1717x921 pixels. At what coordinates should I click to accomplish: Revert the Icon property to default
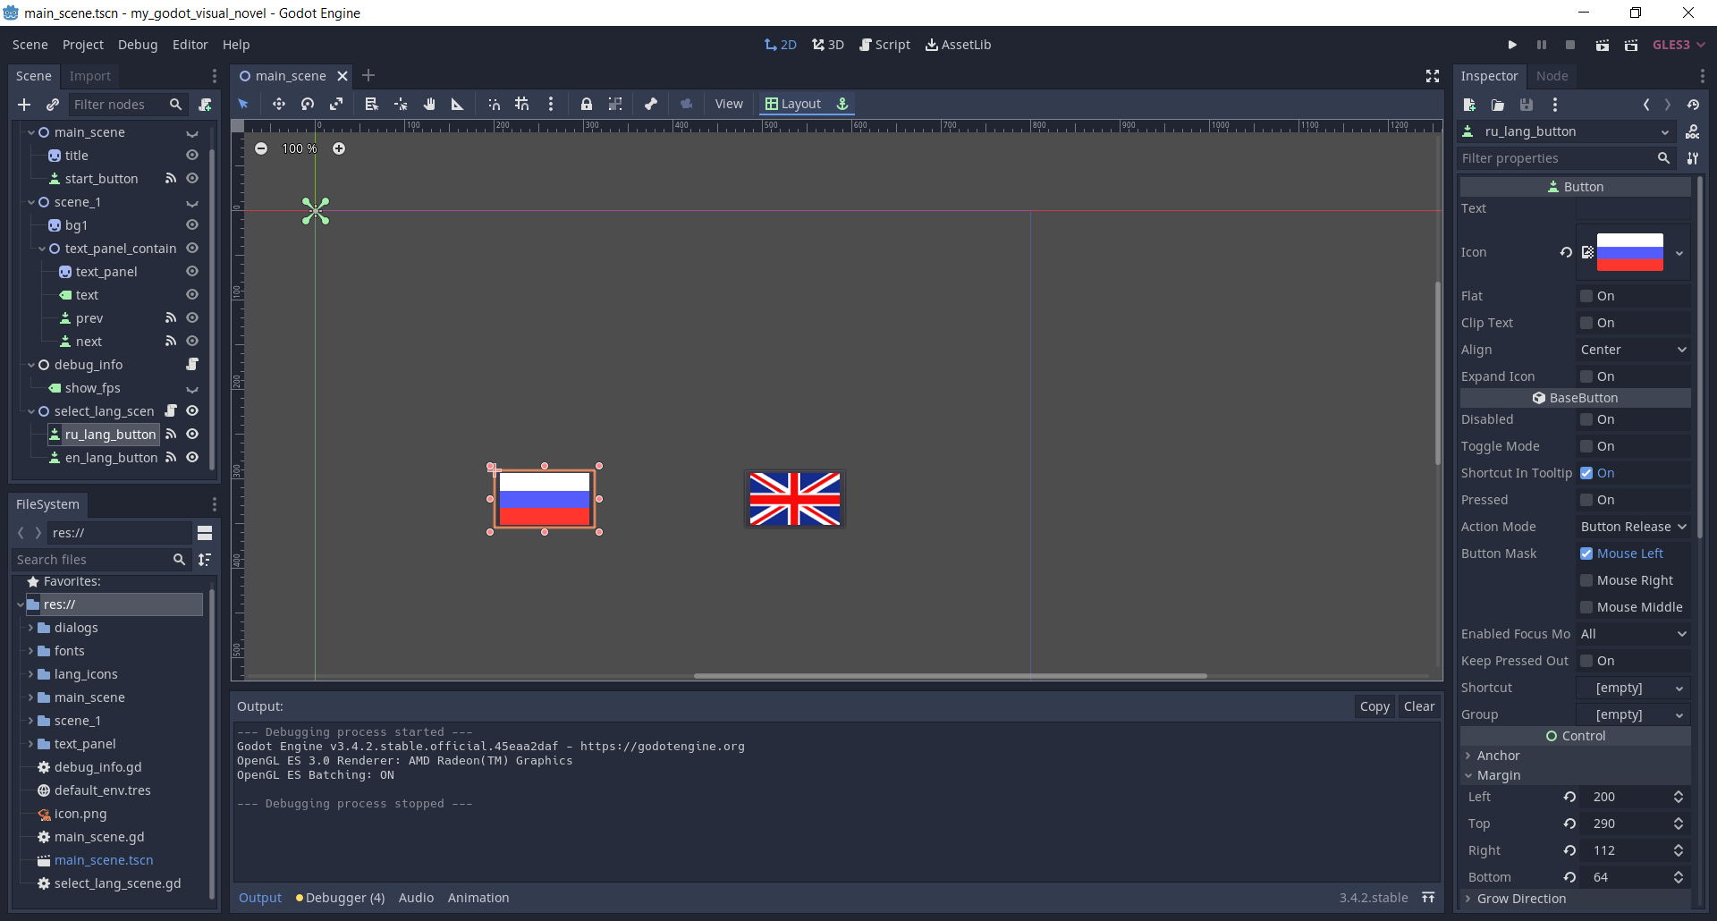point(1566,252)
